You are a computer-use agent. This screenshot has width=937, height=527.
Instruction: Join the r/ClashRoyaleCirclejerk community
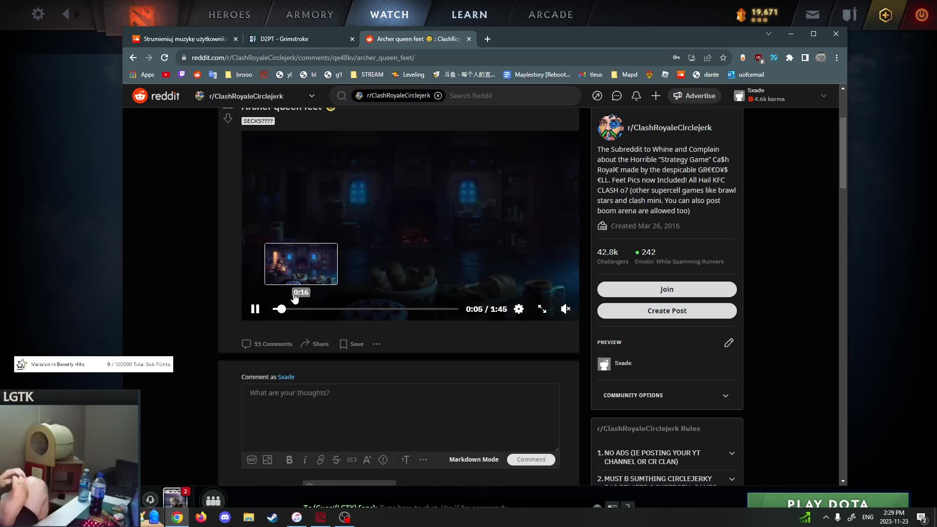[667, 289]
